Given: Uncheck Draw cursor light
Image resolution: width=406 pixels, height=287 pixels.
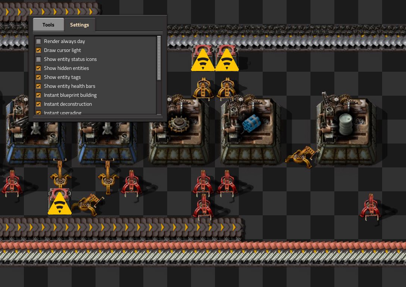Looking at the screenshot, I should 38,50.
